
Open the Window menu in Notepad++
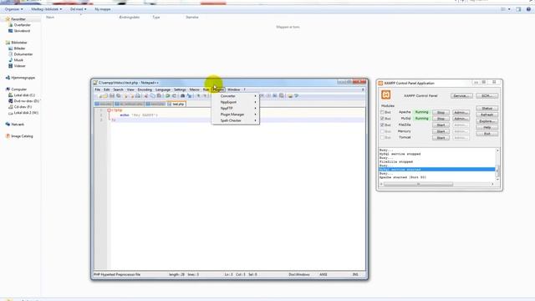point(234,89)
